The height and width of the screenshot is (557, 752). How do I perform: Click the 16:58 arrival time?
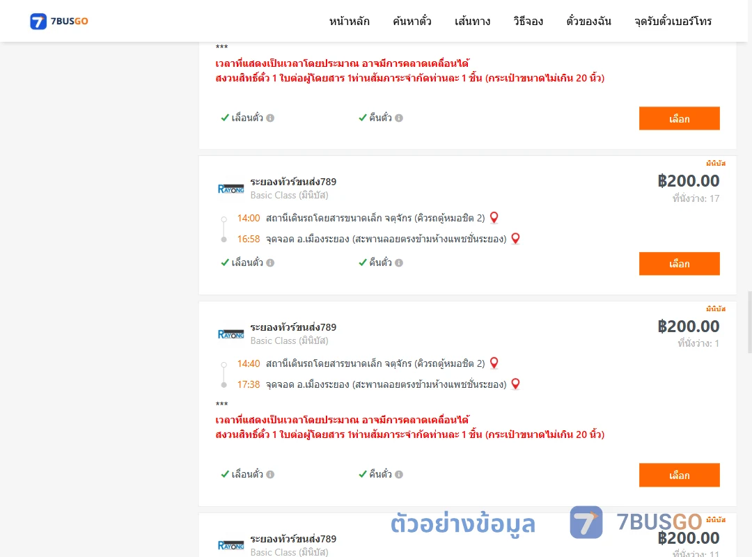[x=249, y=239]
